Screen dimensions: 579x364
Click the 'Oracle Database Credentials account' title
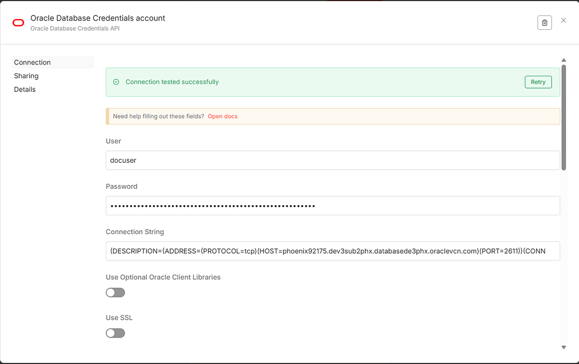[x=97, y=18]
